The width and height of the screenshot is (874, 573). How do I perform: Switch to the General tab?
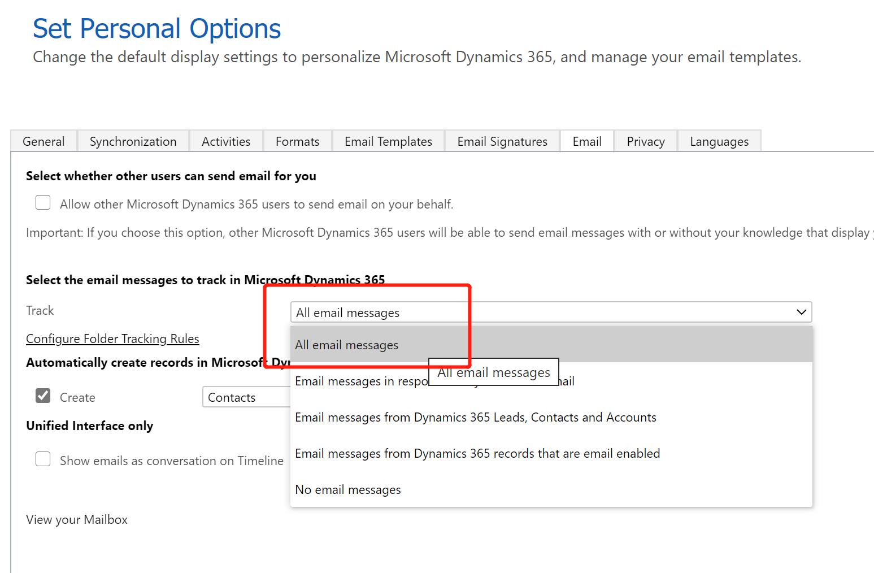coord(44,141)
